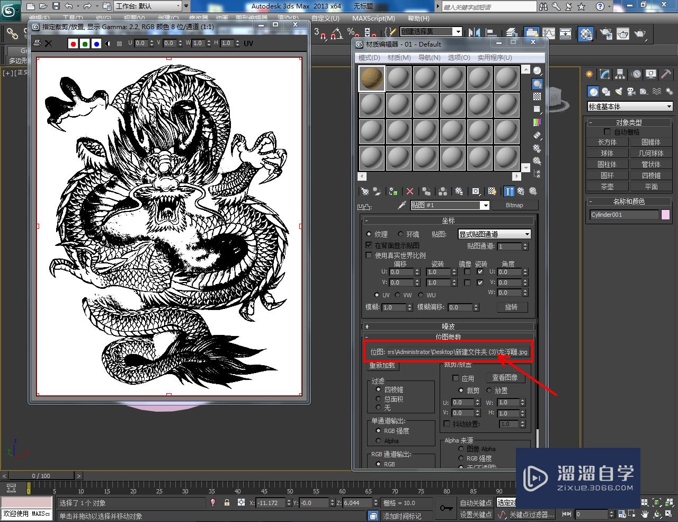The image size is (678, 522).
Task: Pick material with the eyedropper icon
Action: [402, 205]
